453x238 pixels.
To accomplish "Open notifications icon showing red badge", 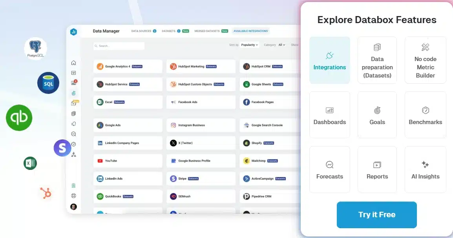I will (x=74, y=82).
